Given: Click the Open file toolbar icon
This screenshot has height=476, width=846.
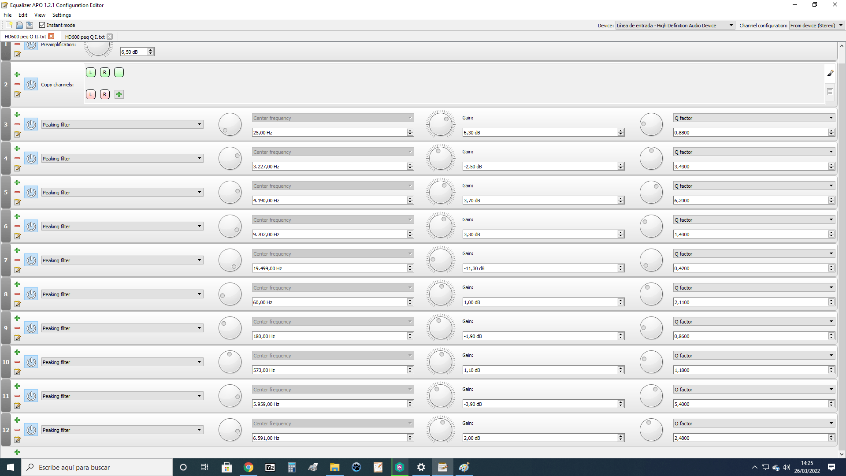Looking at the screenshot, I should coord(19,25).
